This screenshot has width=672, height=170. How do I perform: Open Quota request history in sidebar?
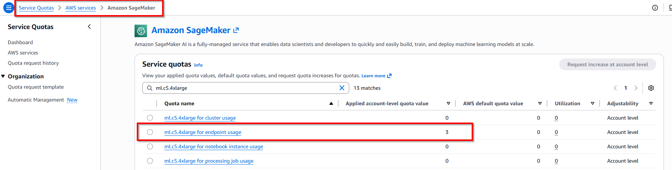coord(33,63)
